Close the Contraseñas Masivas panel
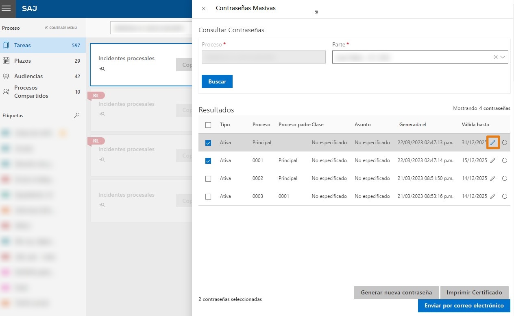514x316 pixels. click(x=204, y=9)
